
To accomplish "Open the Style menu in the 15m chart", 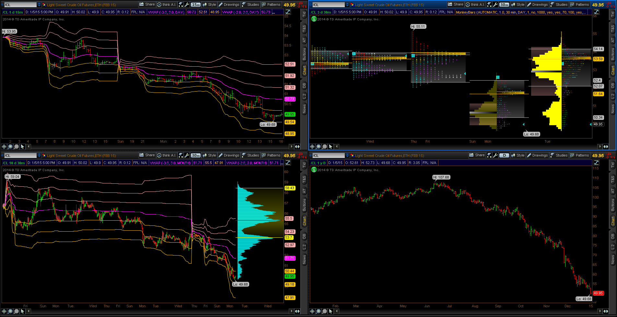I will coord(210,5).
